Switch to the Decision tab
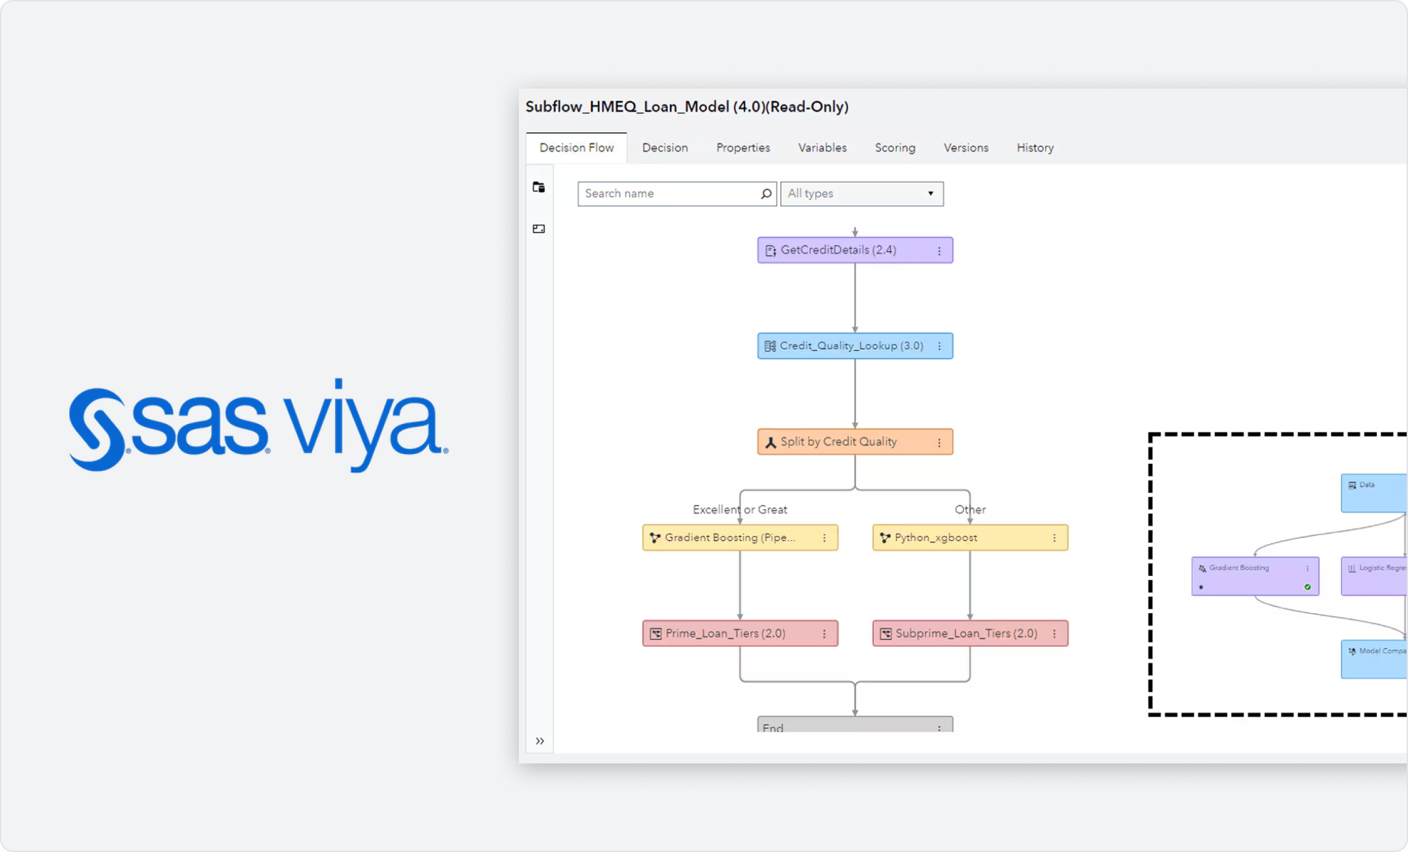The width and height of the screenshot is (1408, 852). (x=665, y=148)
